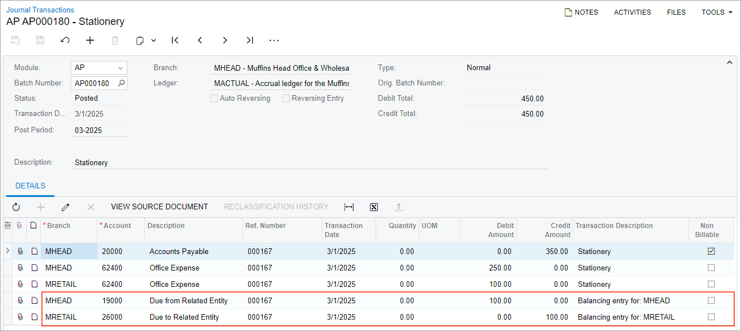Navigate to the previous record

click(200, 40)
